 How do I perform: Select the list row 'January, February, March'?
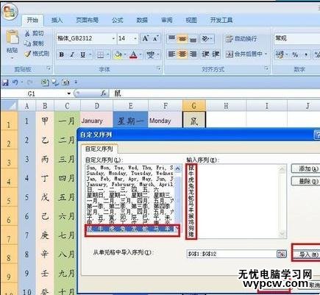129,185
